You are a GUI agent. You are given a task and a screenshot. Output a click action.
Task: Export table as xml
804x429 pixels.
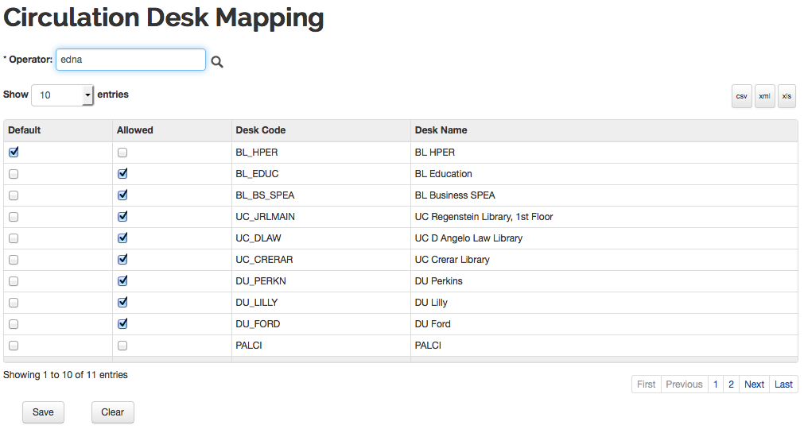(764, 96)
